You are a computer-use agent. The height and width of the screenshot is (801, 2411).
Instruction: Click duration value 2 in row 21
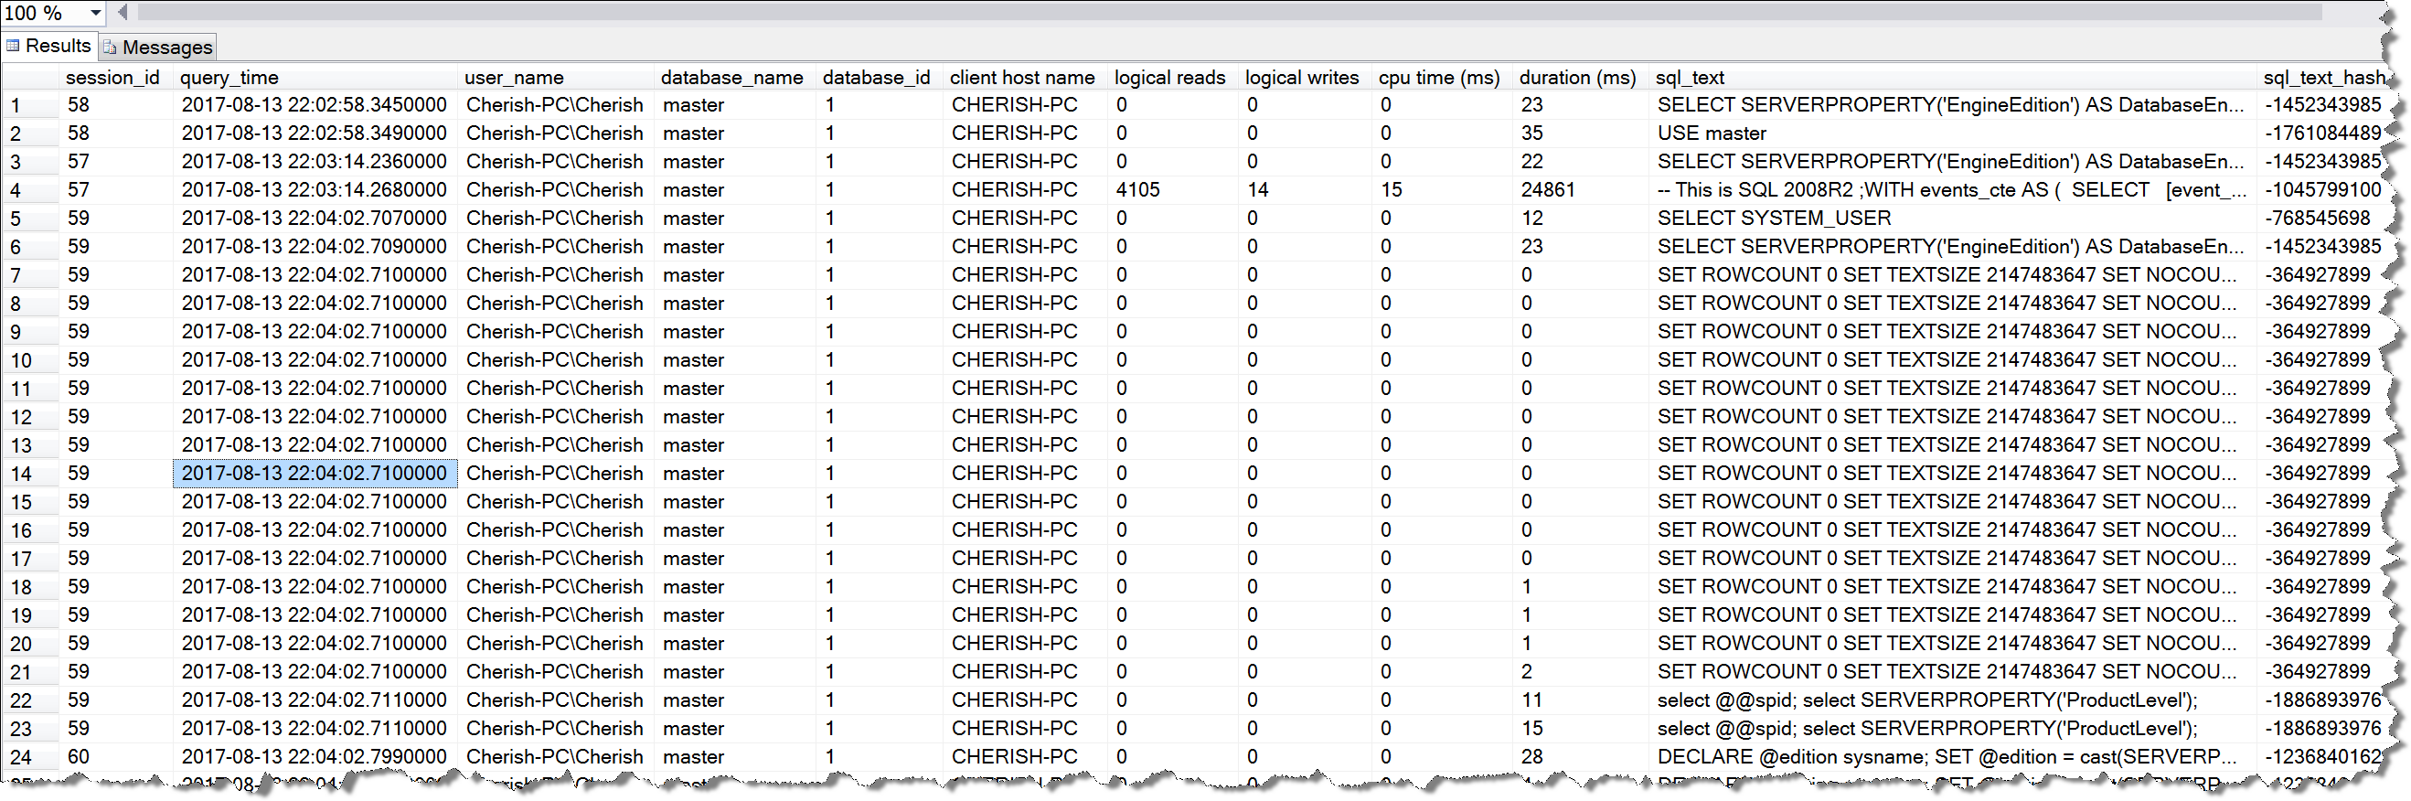(x=1527, y=672)
